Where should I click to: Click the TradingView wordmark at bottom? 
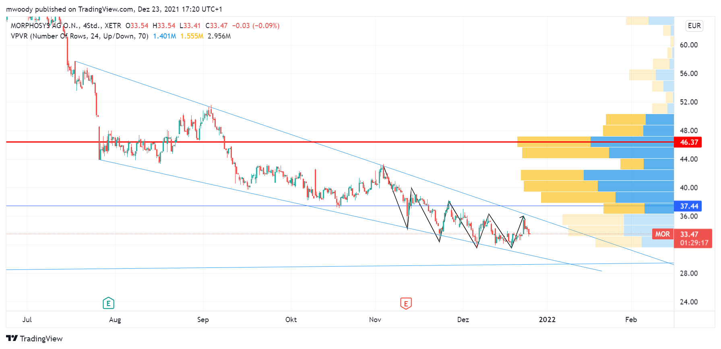click(x=41, y=339)
